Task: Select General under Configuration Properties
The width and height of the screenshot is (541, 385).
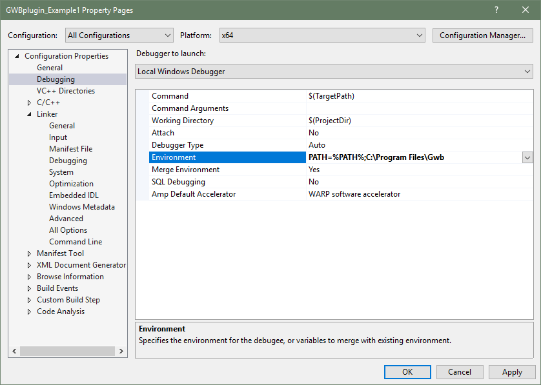Action: point(50,68)
